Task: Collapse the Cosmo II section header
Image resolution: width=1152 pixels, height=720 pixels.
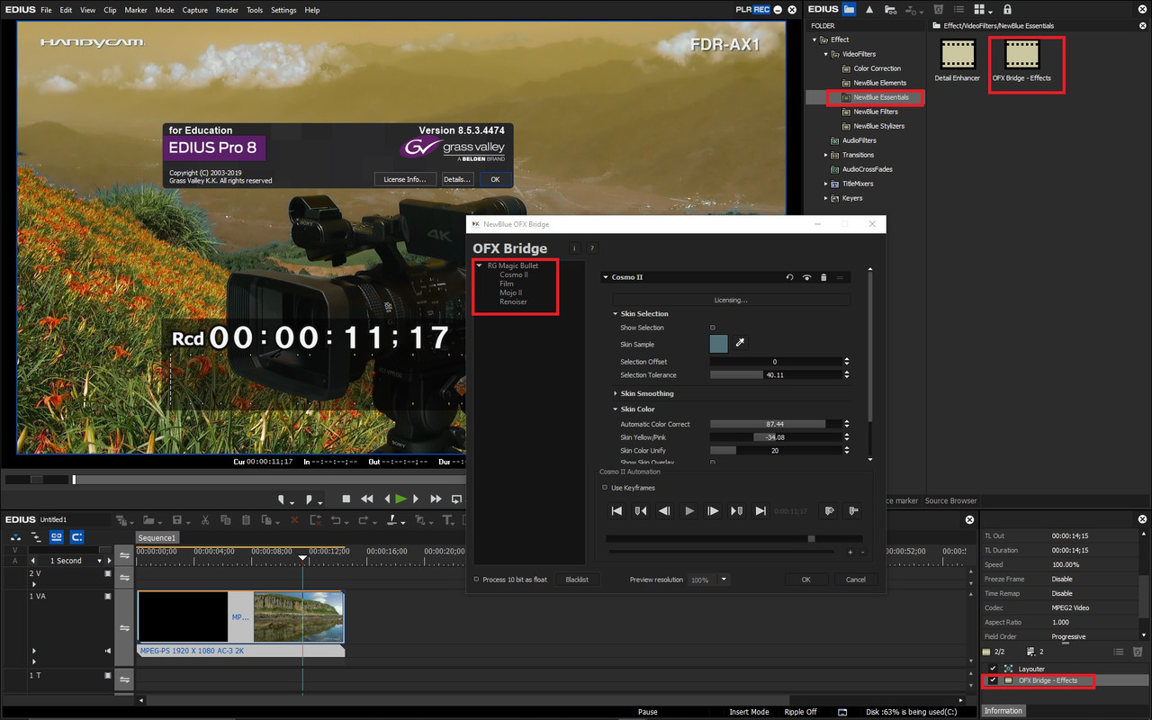Action: coord(606,277)
